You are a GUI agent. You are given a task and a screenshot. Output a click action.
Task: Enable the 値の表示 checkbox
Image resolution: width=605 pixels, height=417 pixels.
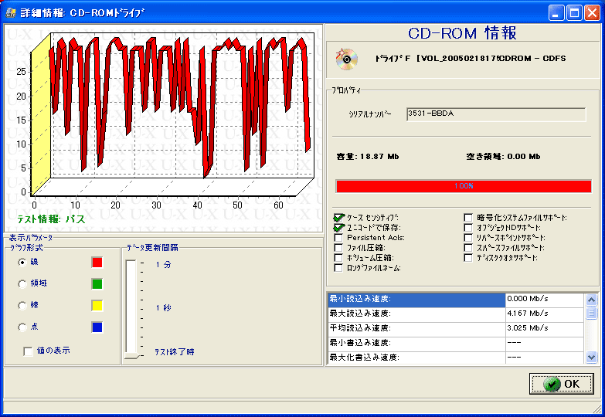(29, 351)
